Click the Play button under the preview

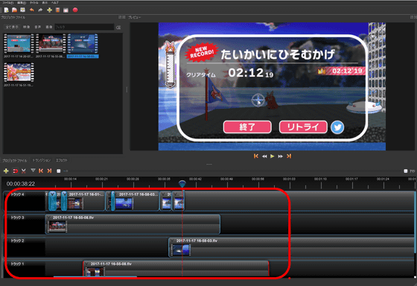tap(273, 156)
